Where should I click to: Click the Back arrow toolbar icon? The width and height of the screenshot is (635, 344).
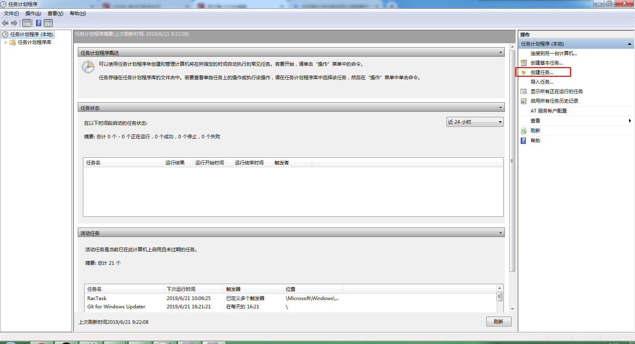(5, 23)
